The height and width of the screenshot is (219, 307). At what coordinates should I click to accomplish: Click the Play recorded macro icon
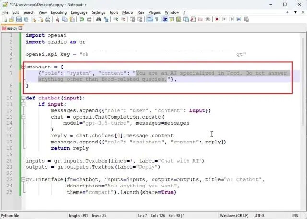click(231, 19)
